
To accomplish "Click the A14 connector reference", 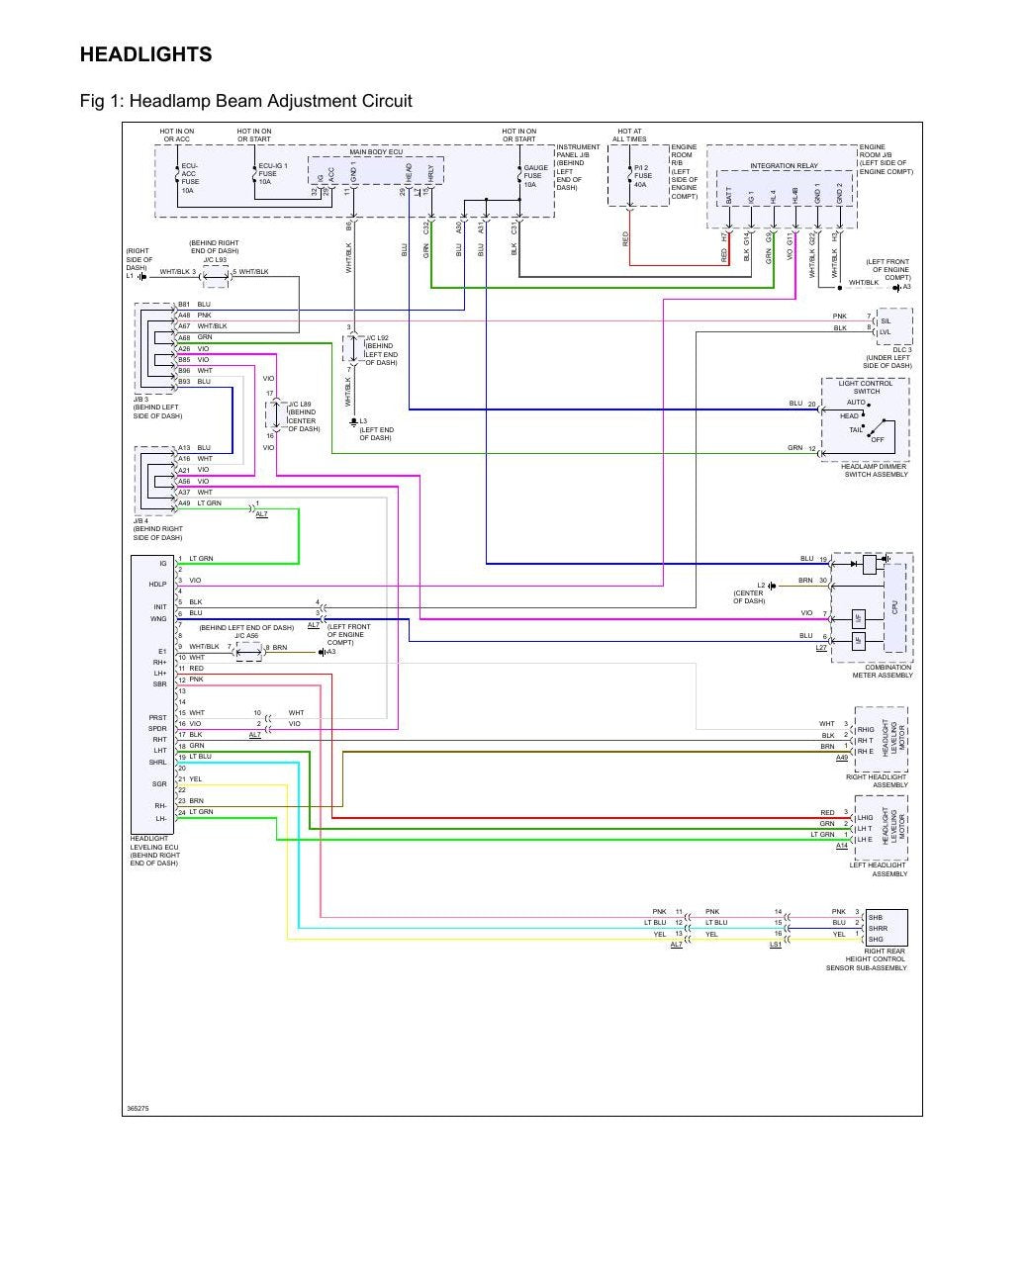I will [842, 846].
